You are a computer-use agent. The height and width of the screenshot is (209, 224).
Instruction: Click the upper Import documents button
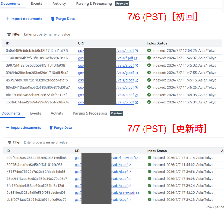click(x=24, y=19)
